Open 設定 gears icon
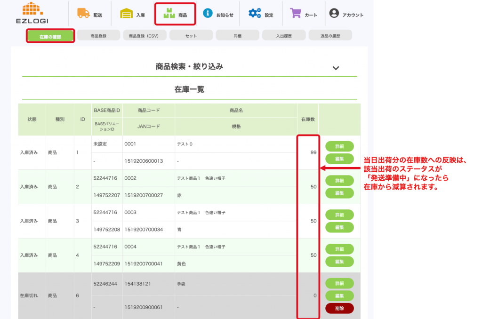 [x=255, y=14]
